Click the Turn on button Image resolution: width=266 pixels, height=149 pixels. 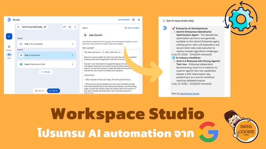click(x=54, y=91)
